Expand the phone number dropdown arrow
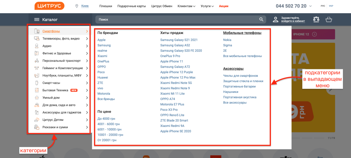351x158 pixels. tap(310, 6)
